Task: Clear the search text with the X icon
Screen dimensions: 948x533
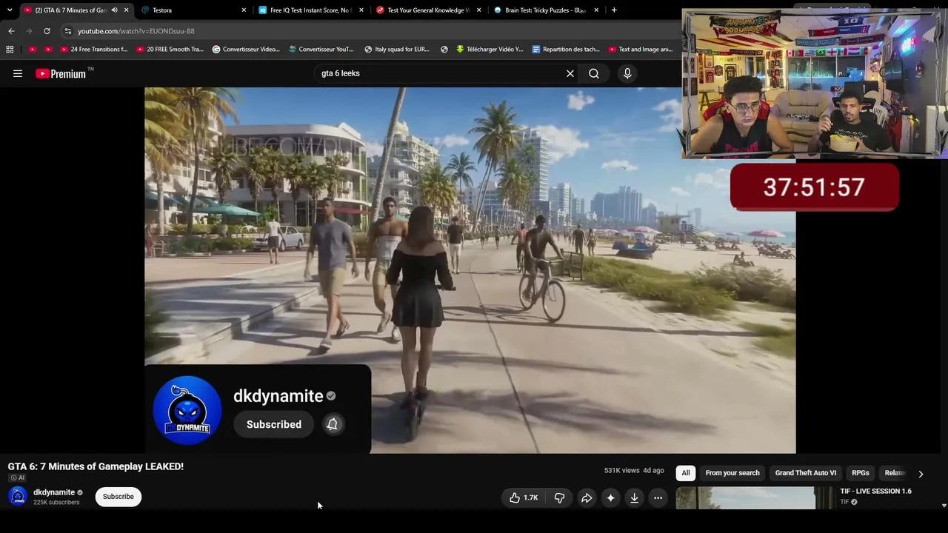Action: click(x=570, y=73)
